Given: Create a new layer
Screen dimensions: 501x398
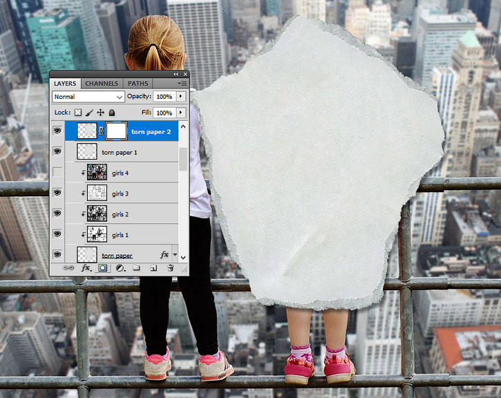Looking at the screenshot, I should [153, 268].
